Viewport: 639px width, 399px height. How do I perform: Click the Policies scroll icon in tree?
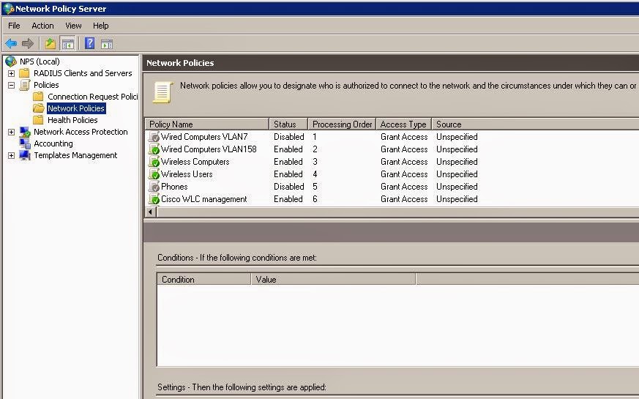tap(25, 85)
